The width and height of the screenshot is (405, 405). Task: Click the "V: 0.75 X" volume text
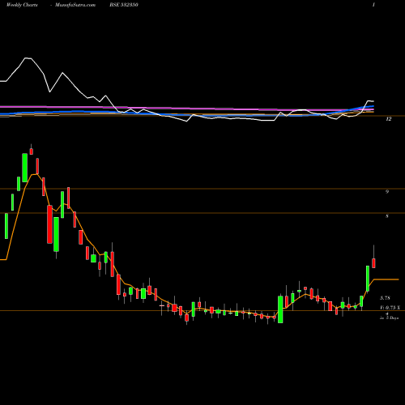390,308
